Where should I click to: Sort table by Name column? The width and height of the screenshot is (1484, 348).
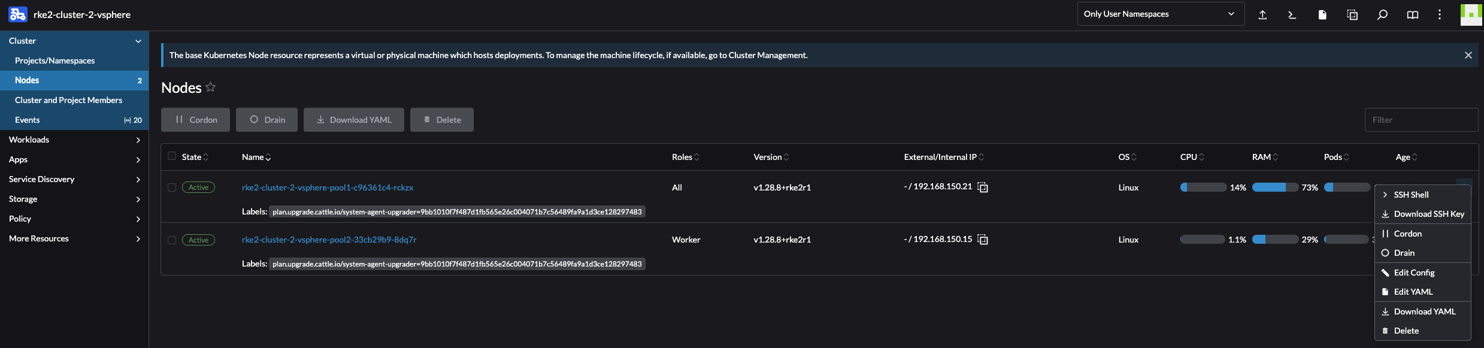256,157
